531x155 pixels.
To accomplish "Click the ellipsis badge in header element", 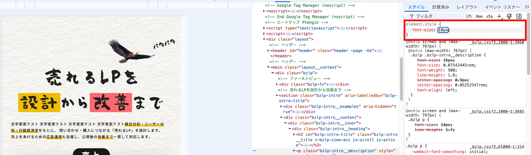I will (x=380, y=51).
